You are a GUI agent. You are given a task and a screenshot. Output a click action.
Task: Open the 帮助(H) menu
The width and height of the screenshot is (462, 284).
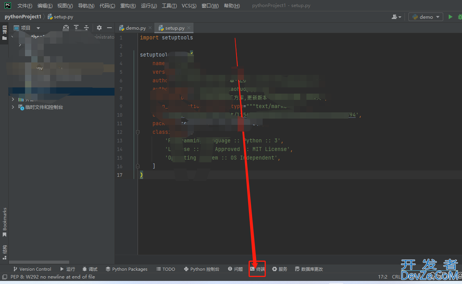(232, 5)
